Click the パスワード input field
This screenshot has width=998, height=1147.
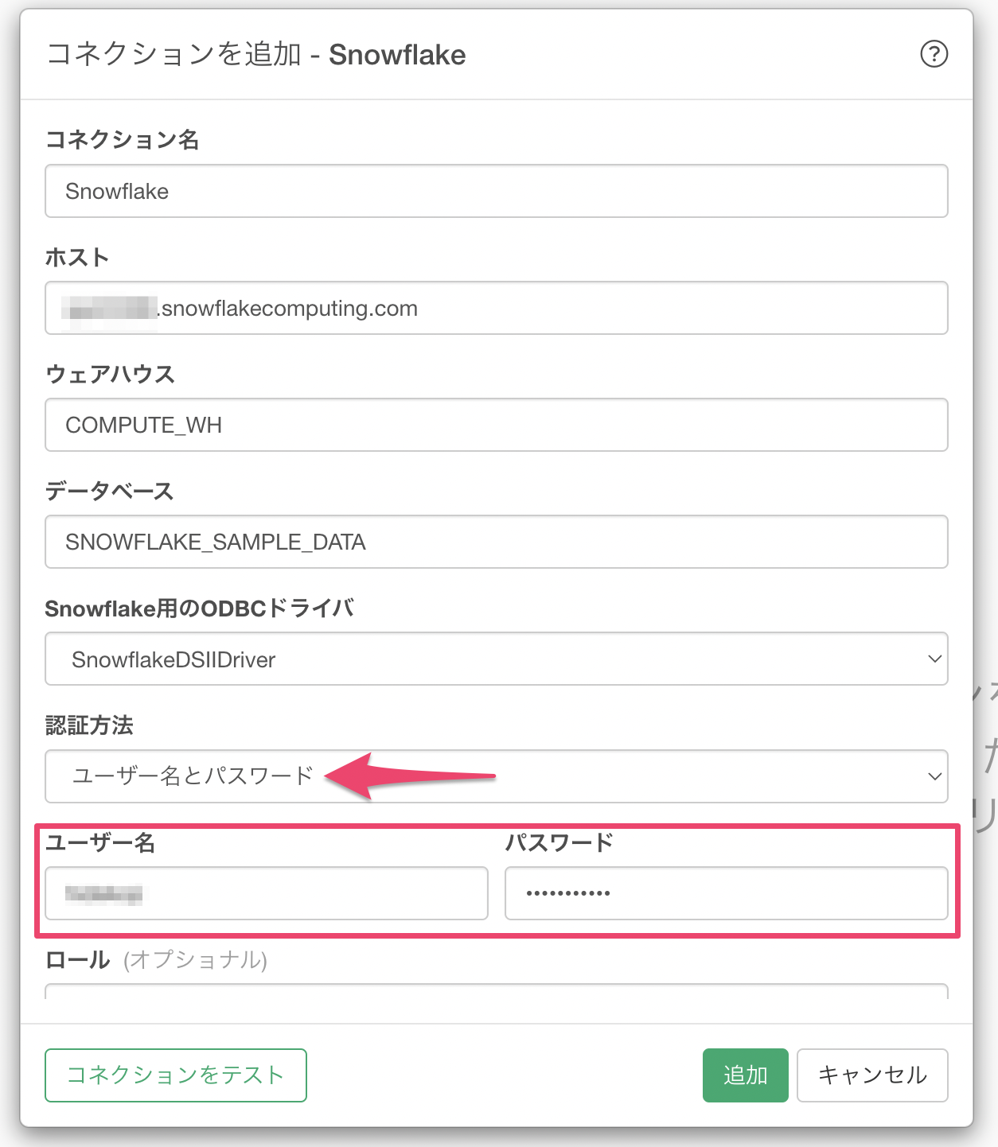point(727,893)
